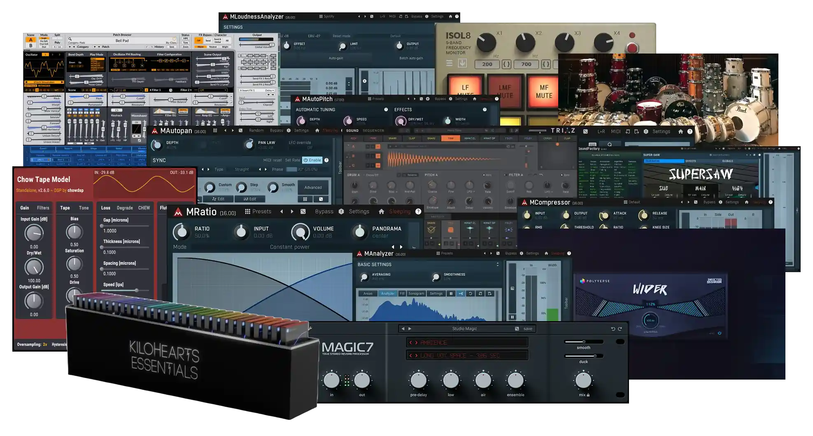The width and height of the screenshot is (813, 436).
Task: Toggle the Enable button in MAutopan SYNC
Action: [312, 160]
